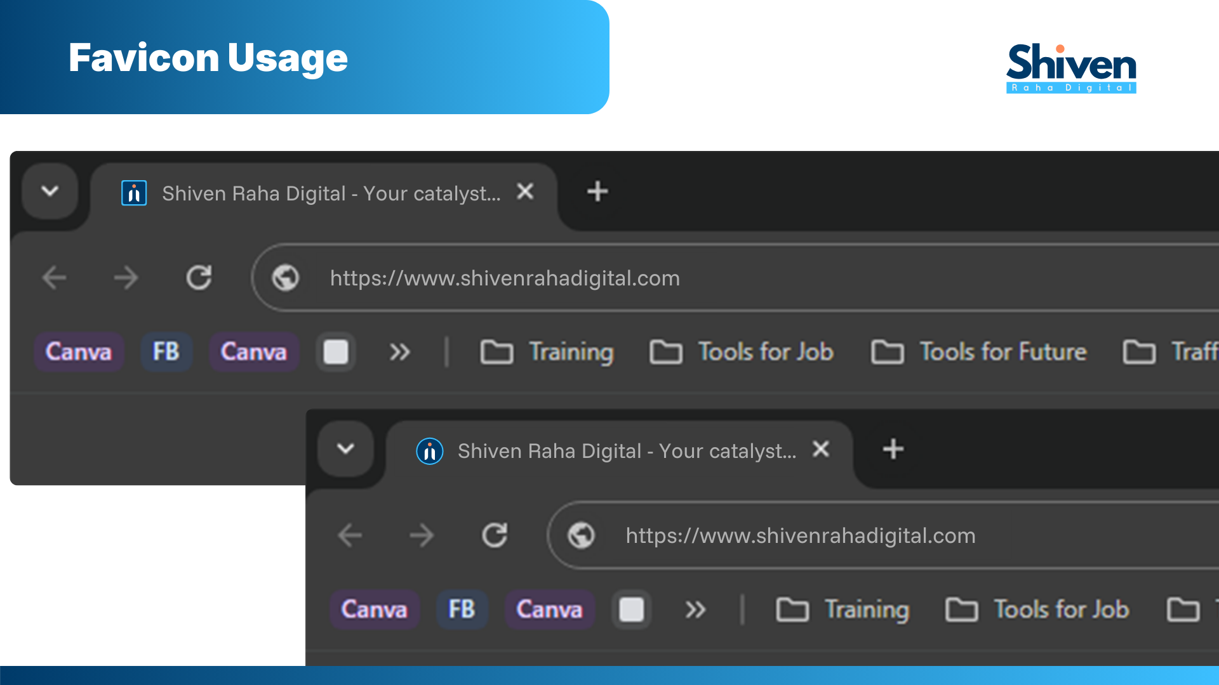This screenshot has width=1219, height=685.
Task: Go forward in upper browser
Action: (126, 278)
